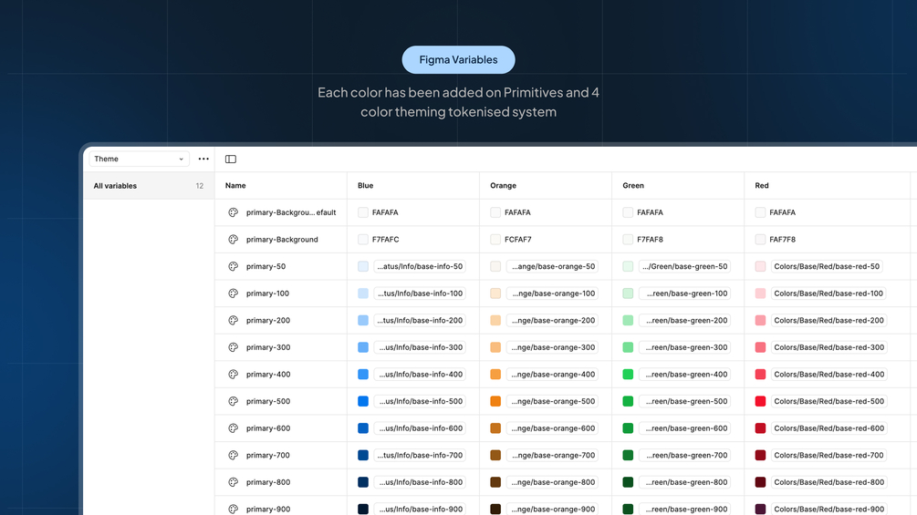The image size is (917, 515).
Task: Click the base-green-500 alias chip
Action: click(x=684, y=401)
